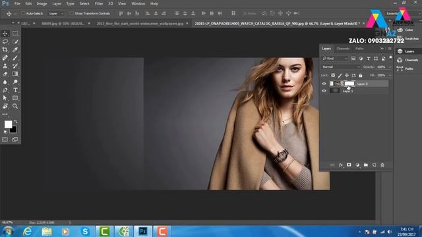Image resolution: width=422 pixels, height=237 pixels.
Task: Swap foreground and background colors
Action: point(16,121)
